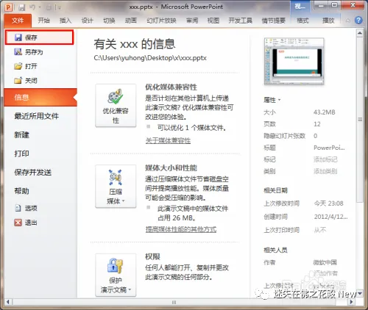Click the last modified value 今天 23:08

(328, 203)
